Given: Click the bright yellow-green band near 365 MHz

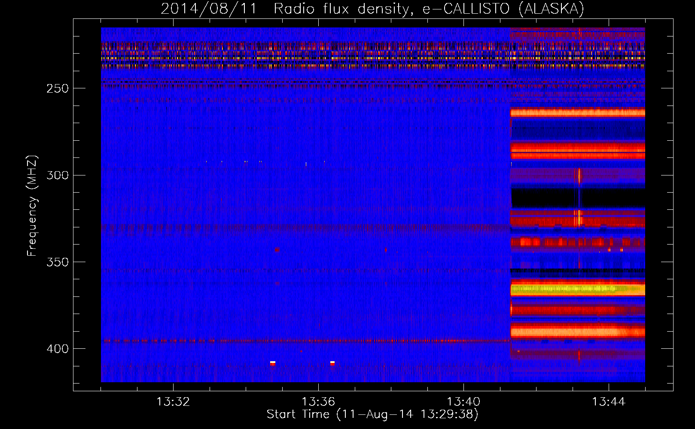Looking at the screenshot, I should click(x=578, y=290).
